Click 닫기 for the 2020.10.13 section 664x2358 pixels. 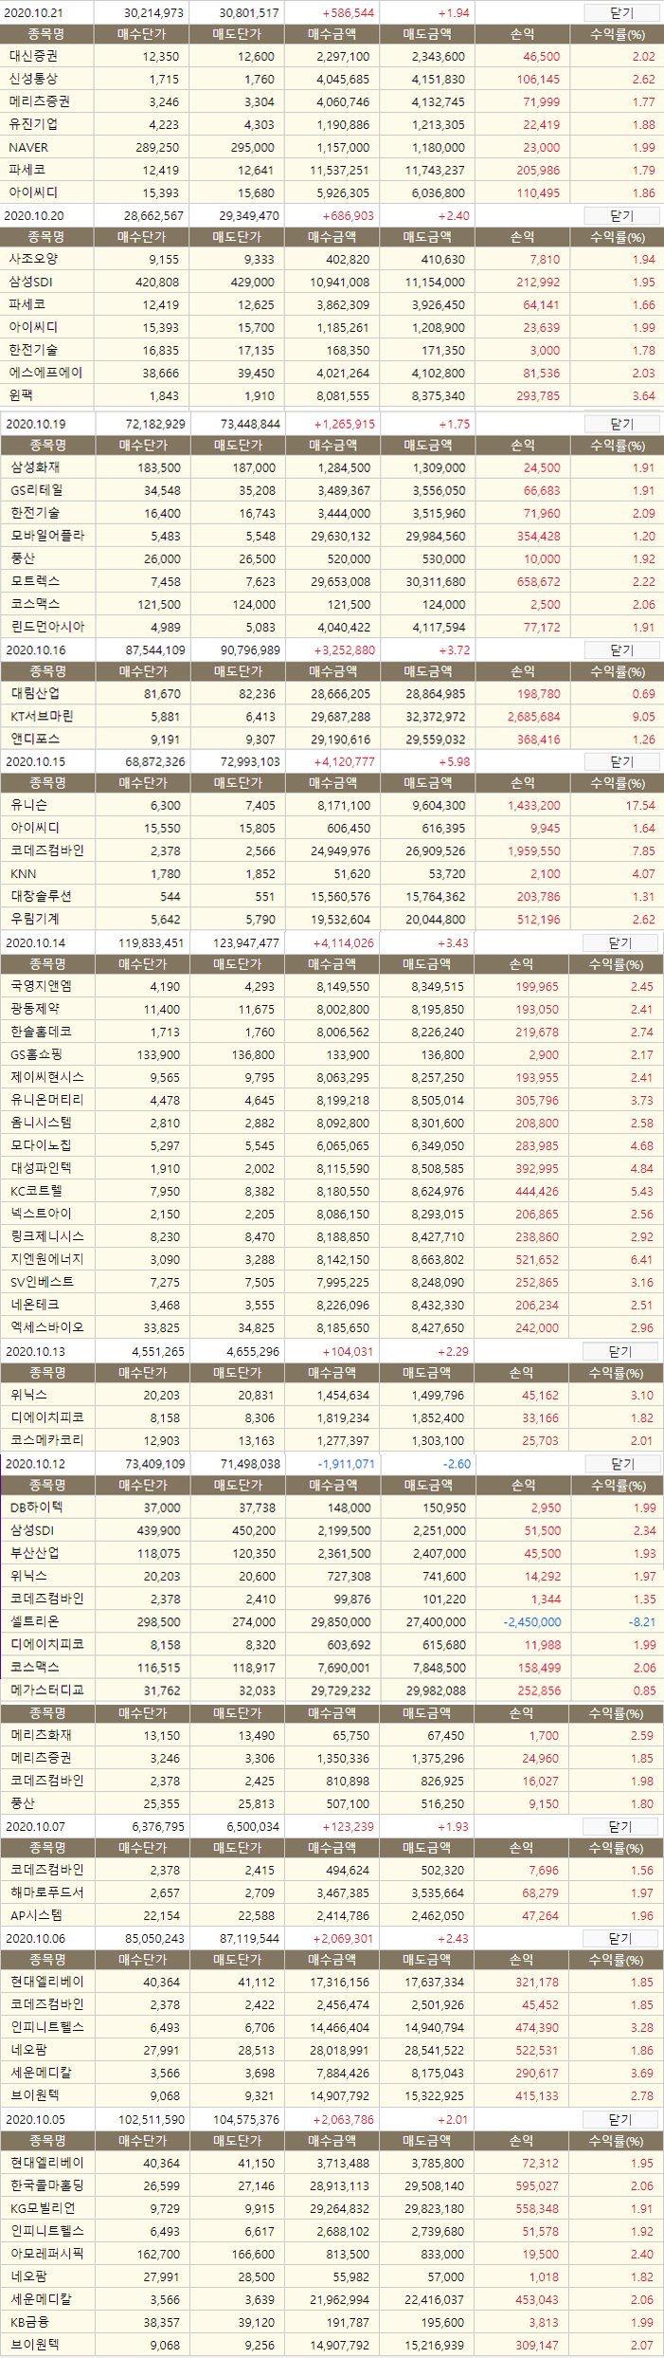[619, 1351]
